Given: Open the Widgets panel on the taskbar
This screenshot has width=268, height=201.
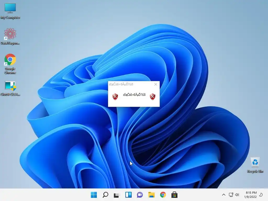Looking at the screenshot, I should [x=128, y=195].
